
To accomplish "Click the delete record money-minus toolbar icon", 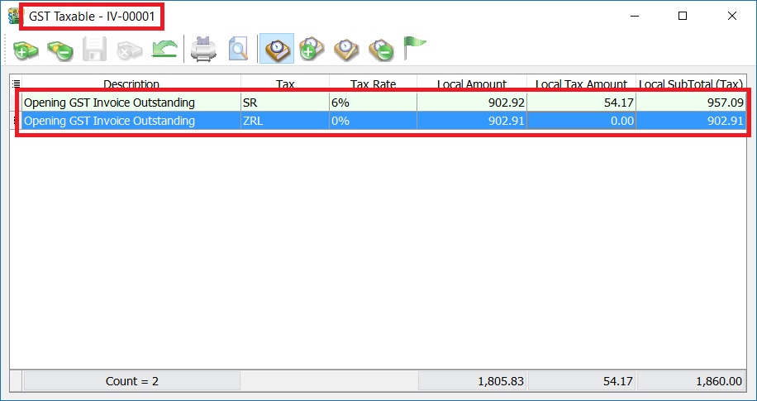I will click(60, 50).
